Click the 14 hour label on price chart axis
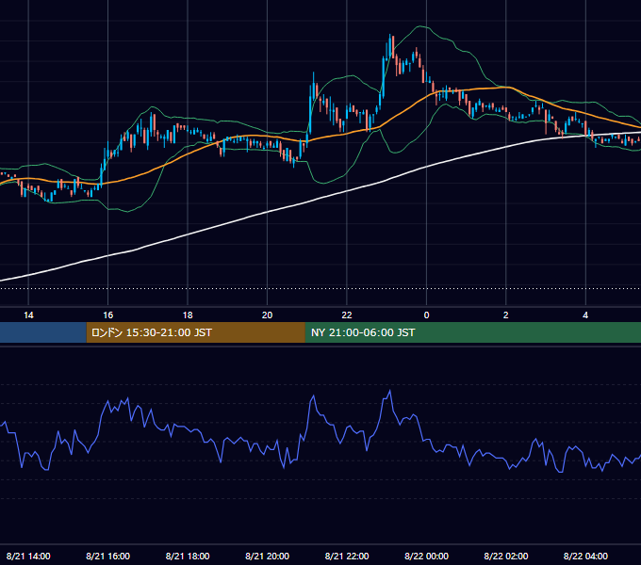Screen dimensions: 641x565 tap(28, 315)
